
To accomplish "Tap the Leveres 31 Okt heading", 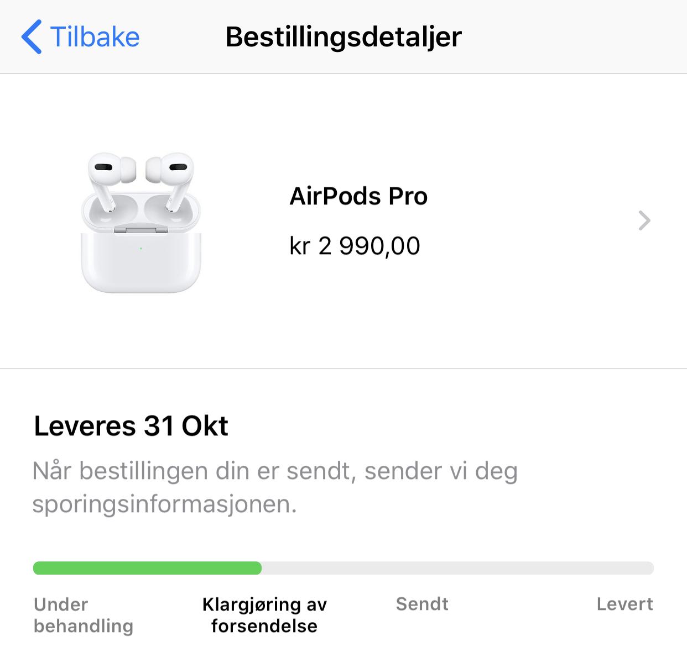I will (131, 426).
